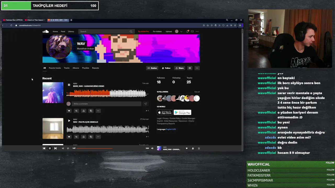Open the header three-dots settings menu
The height and width of the screenshot is (188, 335).
tap(197, 31)
